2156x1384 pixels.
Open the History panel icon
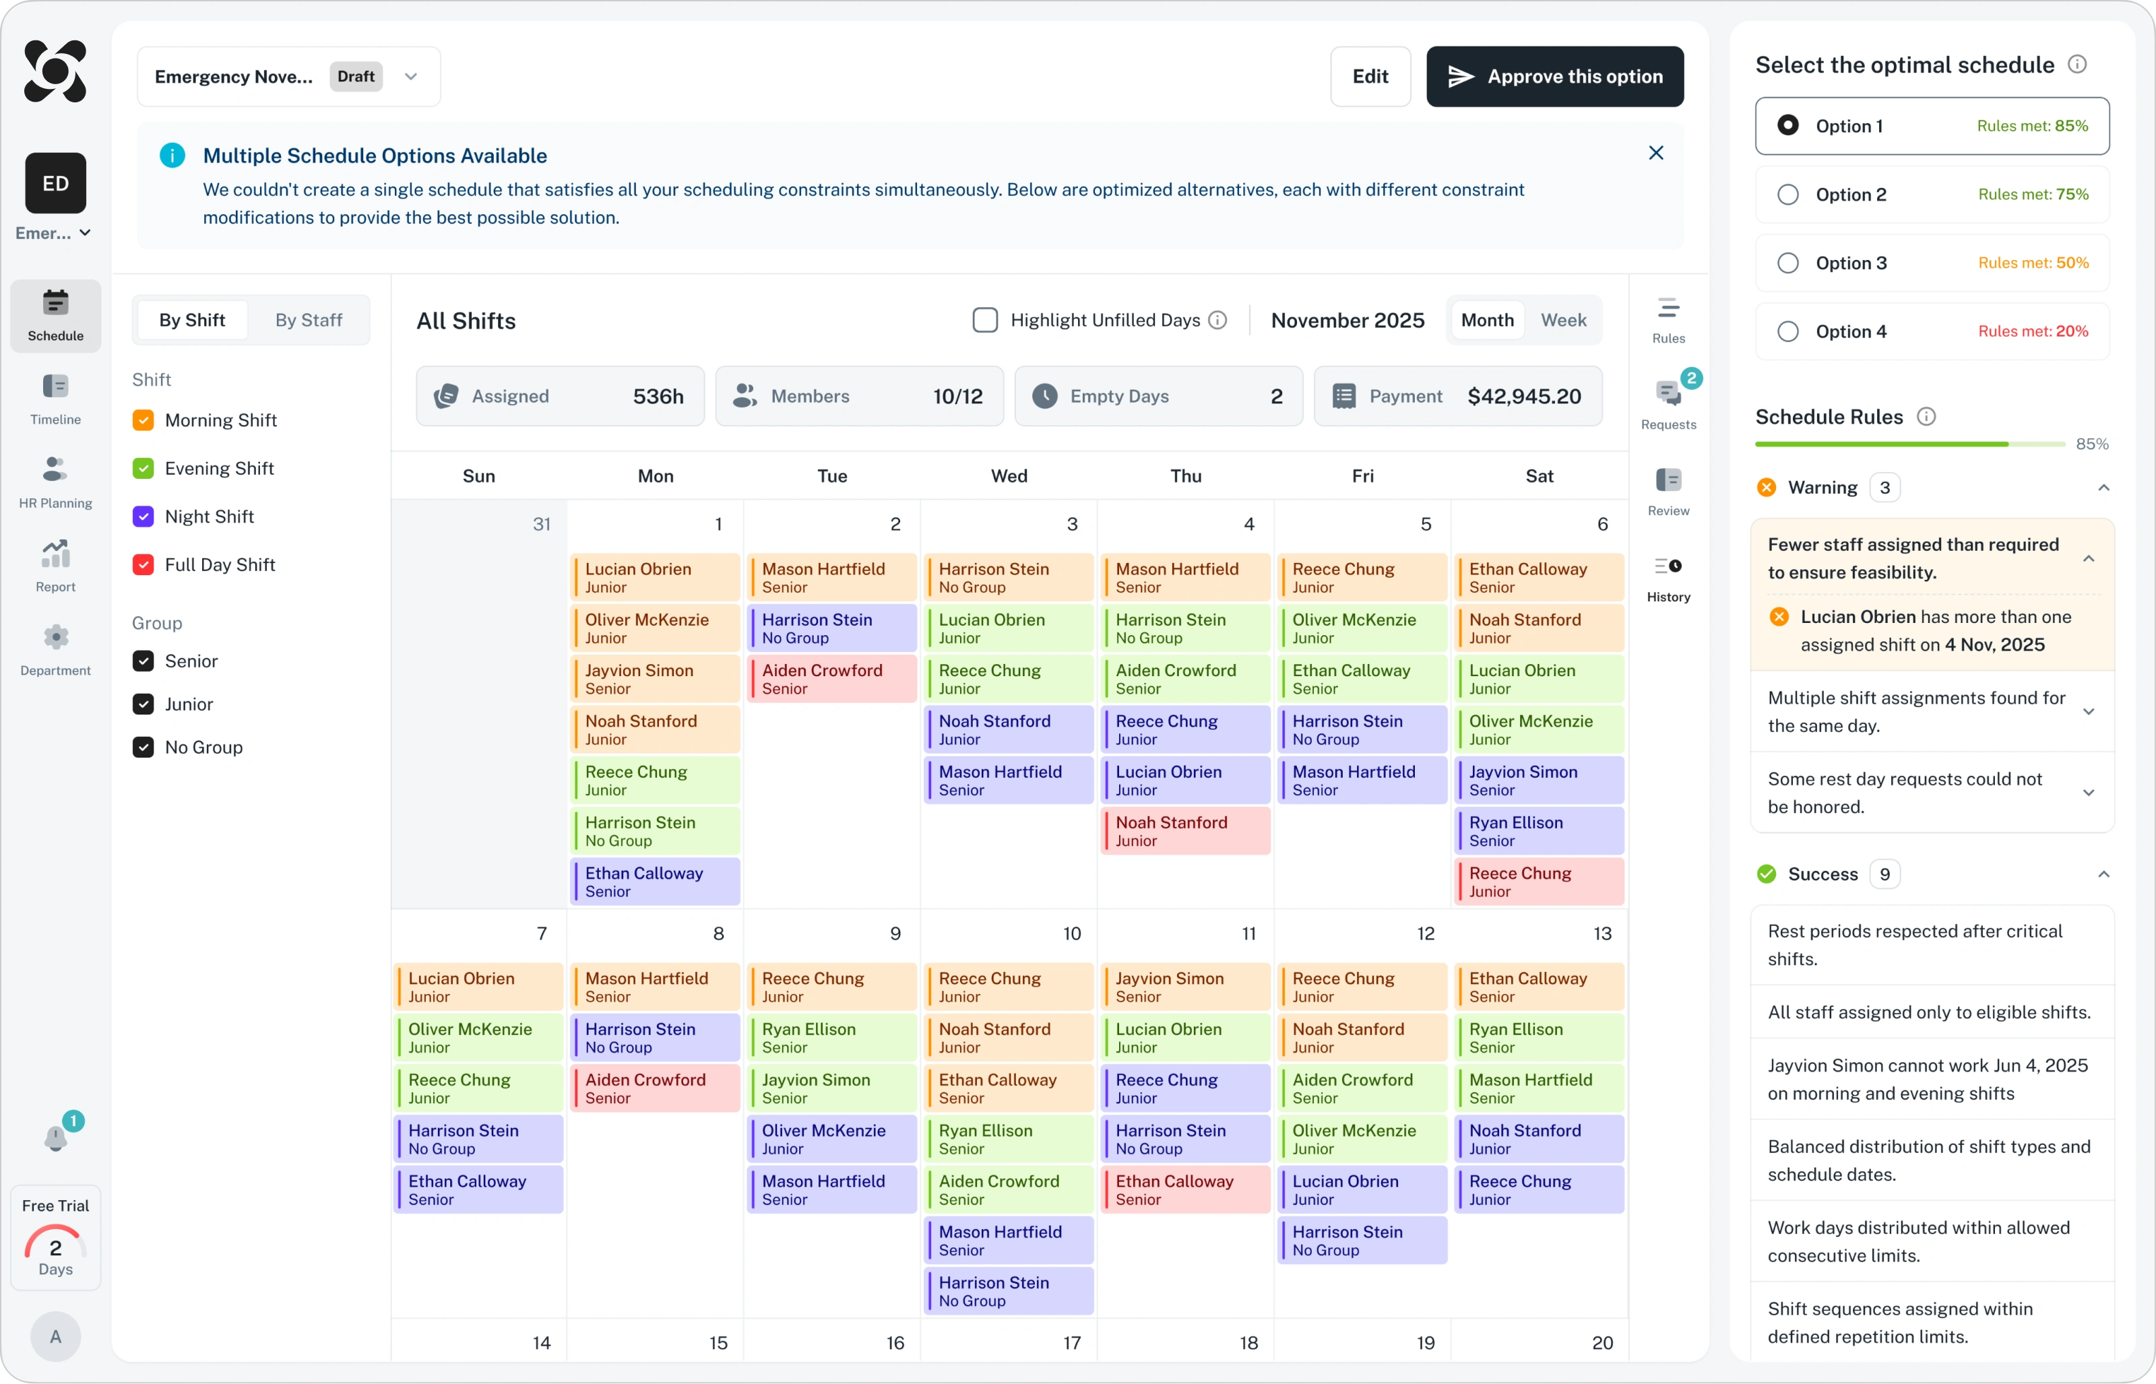click(x=1668, y=576)
